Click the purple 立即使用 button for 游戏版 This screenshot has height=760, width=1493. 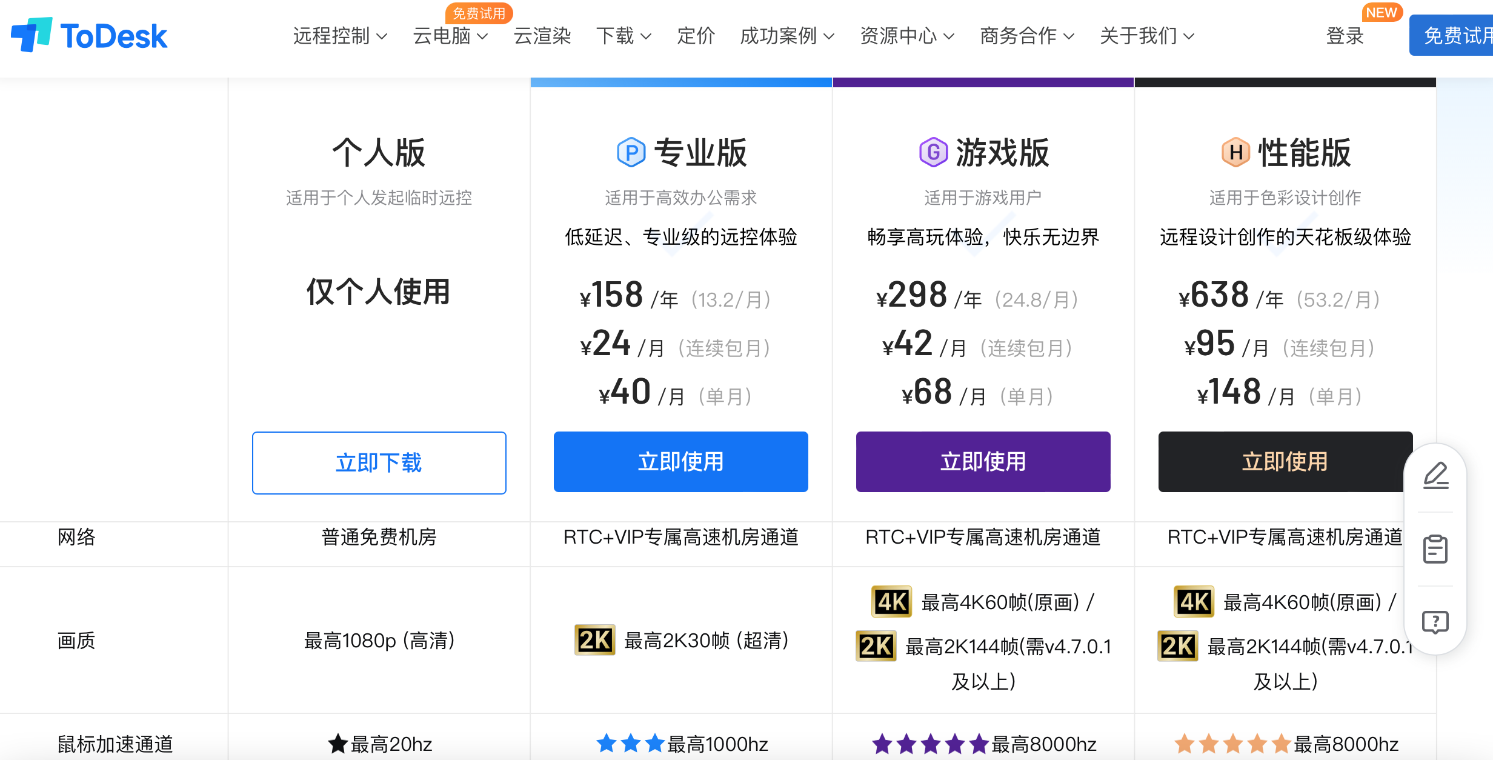click(983, 462)
